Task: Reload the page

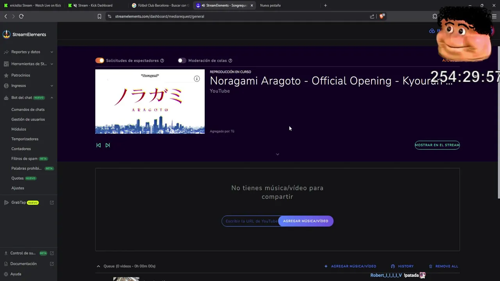Action: click(x=21, y=16)
